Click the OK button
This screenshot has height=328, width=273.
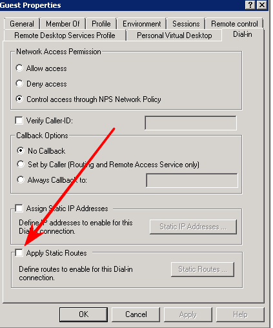[83, 314]
